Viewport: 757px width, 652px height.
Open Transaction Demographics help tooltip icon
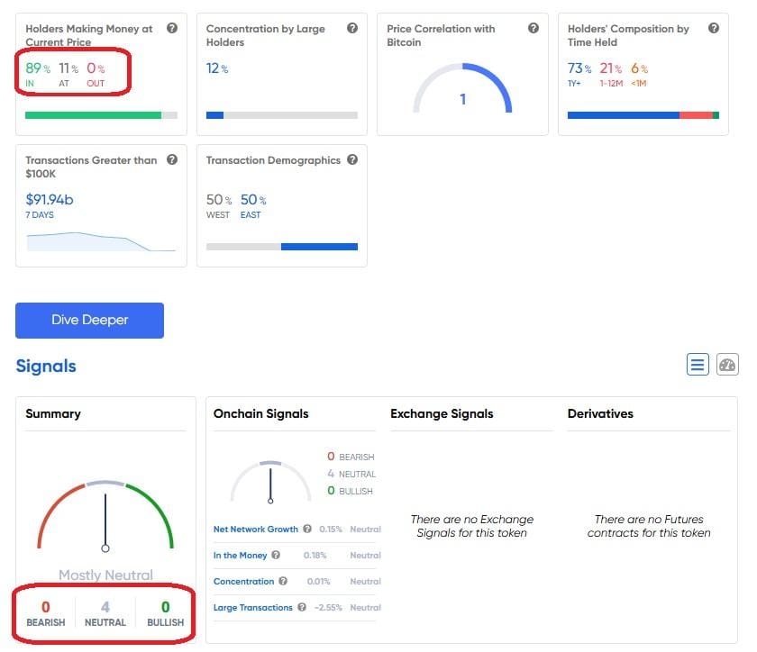[x=352, y=160]
